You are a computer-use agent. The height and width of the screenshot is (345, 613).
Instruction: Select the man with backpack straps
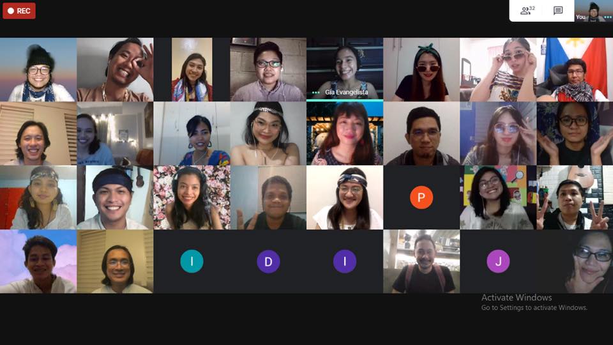pos(421,261)
